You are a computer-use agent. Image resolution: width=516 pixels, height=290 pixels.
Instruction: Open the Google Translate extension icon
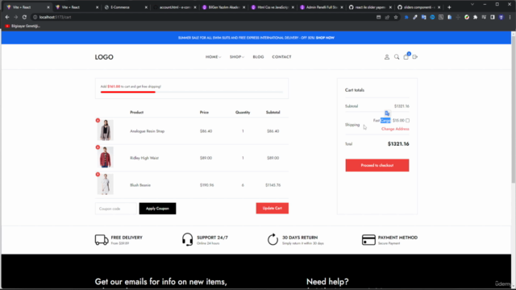click(x=424, y=17)
